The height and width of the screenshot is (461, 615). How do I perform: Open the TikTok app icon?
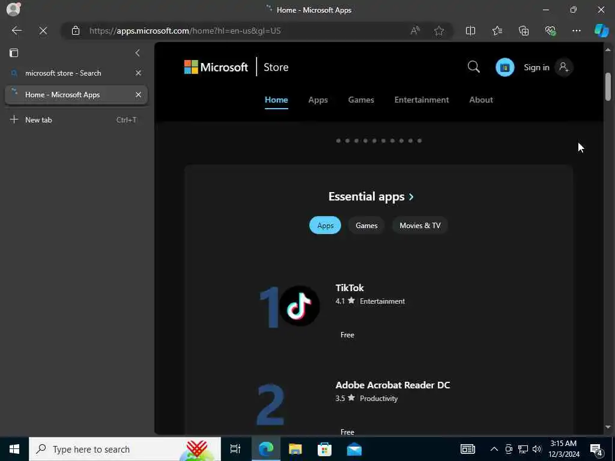coord(299,306)
